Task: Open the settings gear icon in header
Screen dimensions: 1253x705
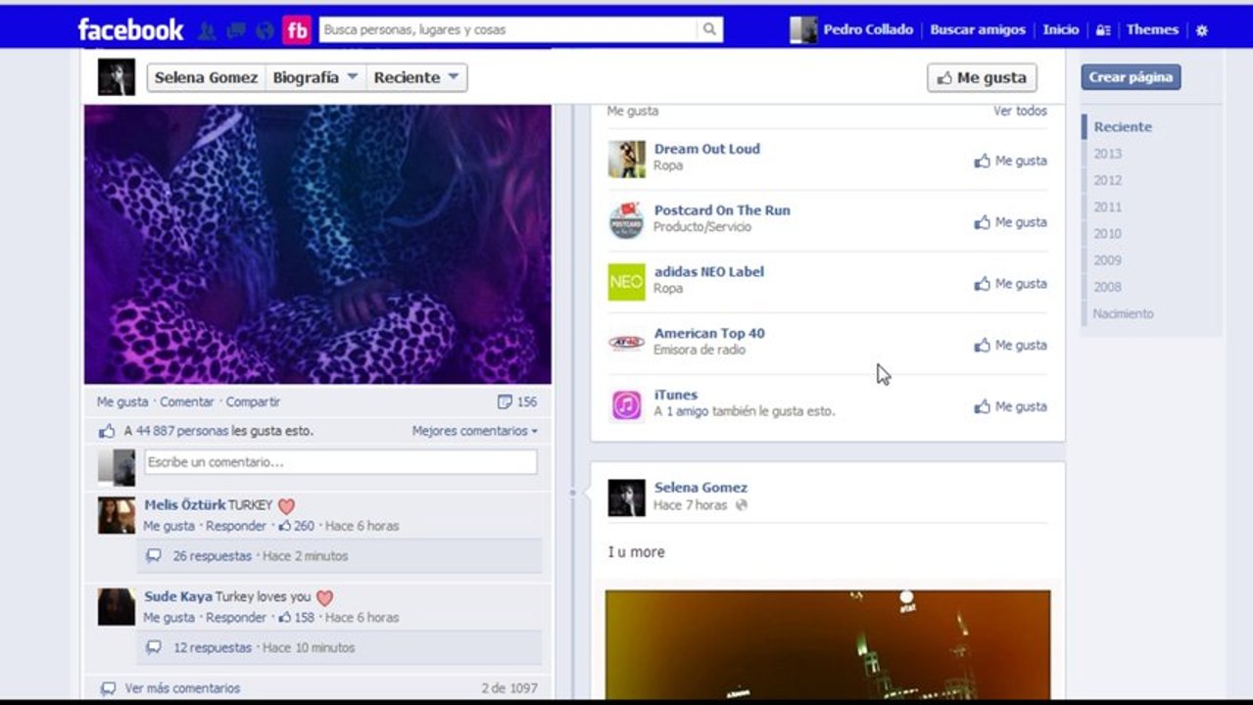Action: 1202,30
